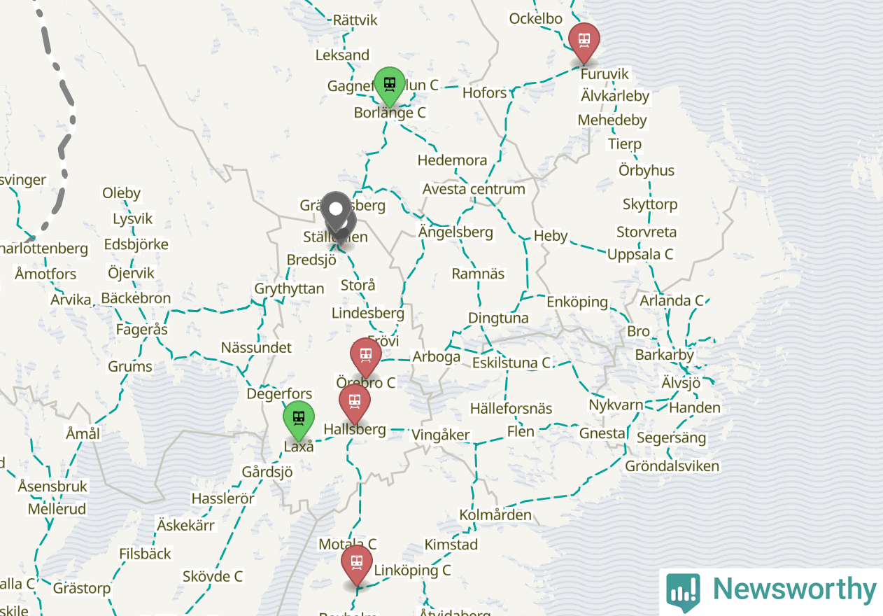Select the Vingåker station label

pyautogui.click(x=441, y=435)
